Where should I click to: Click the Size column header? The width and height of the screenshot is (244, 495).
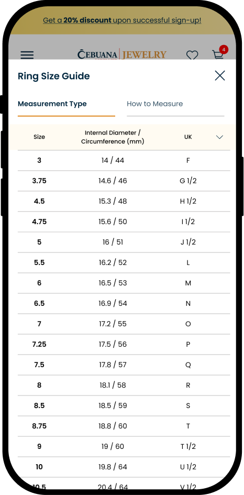(x=39, y=137)
